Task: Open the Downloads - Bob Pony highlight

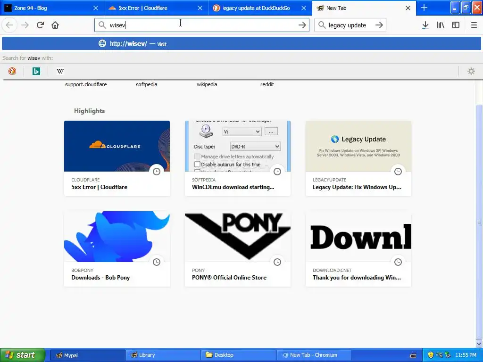Action: [100, 277]
